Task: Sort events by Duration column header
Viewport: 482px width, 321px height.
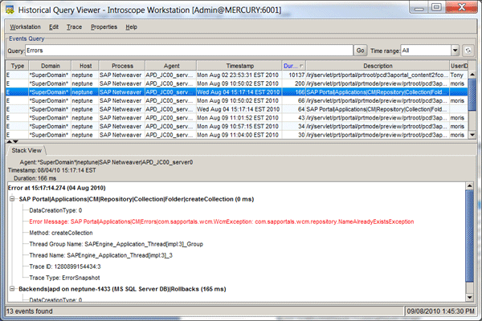Action: (x=293, y=65)
